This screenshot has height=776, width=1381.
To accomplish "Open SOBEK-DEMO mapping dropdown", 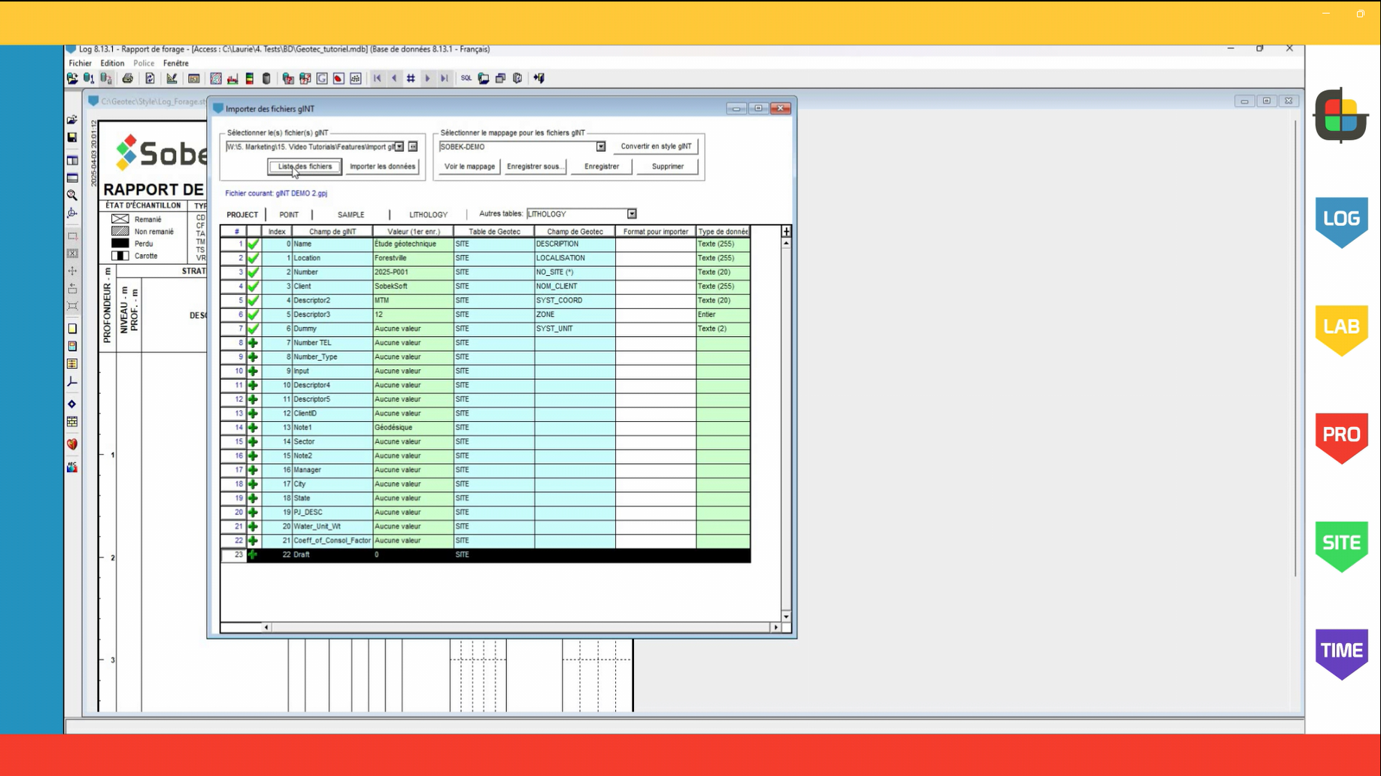I will coord(600,147).
